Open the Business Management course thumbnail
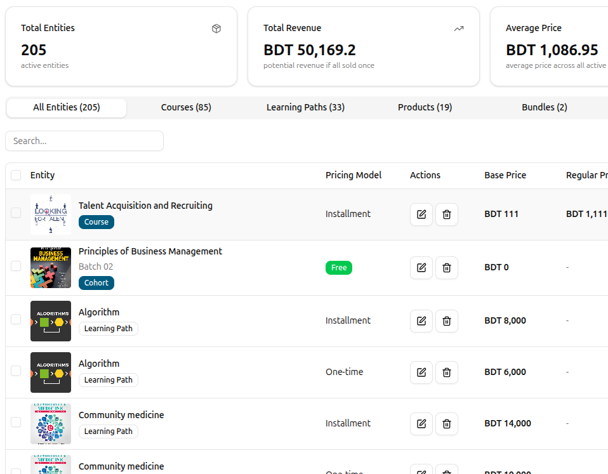608x474 pixels. point(51,268)
